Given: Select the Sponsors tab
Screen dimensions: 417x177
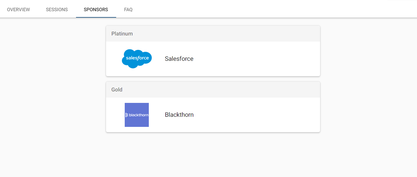Looking at the screenshot, I should click(x=96, y=10).
